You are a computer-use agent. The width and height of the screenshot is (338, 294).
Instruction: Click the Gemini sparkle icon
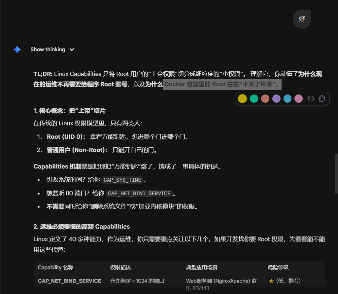17,50
